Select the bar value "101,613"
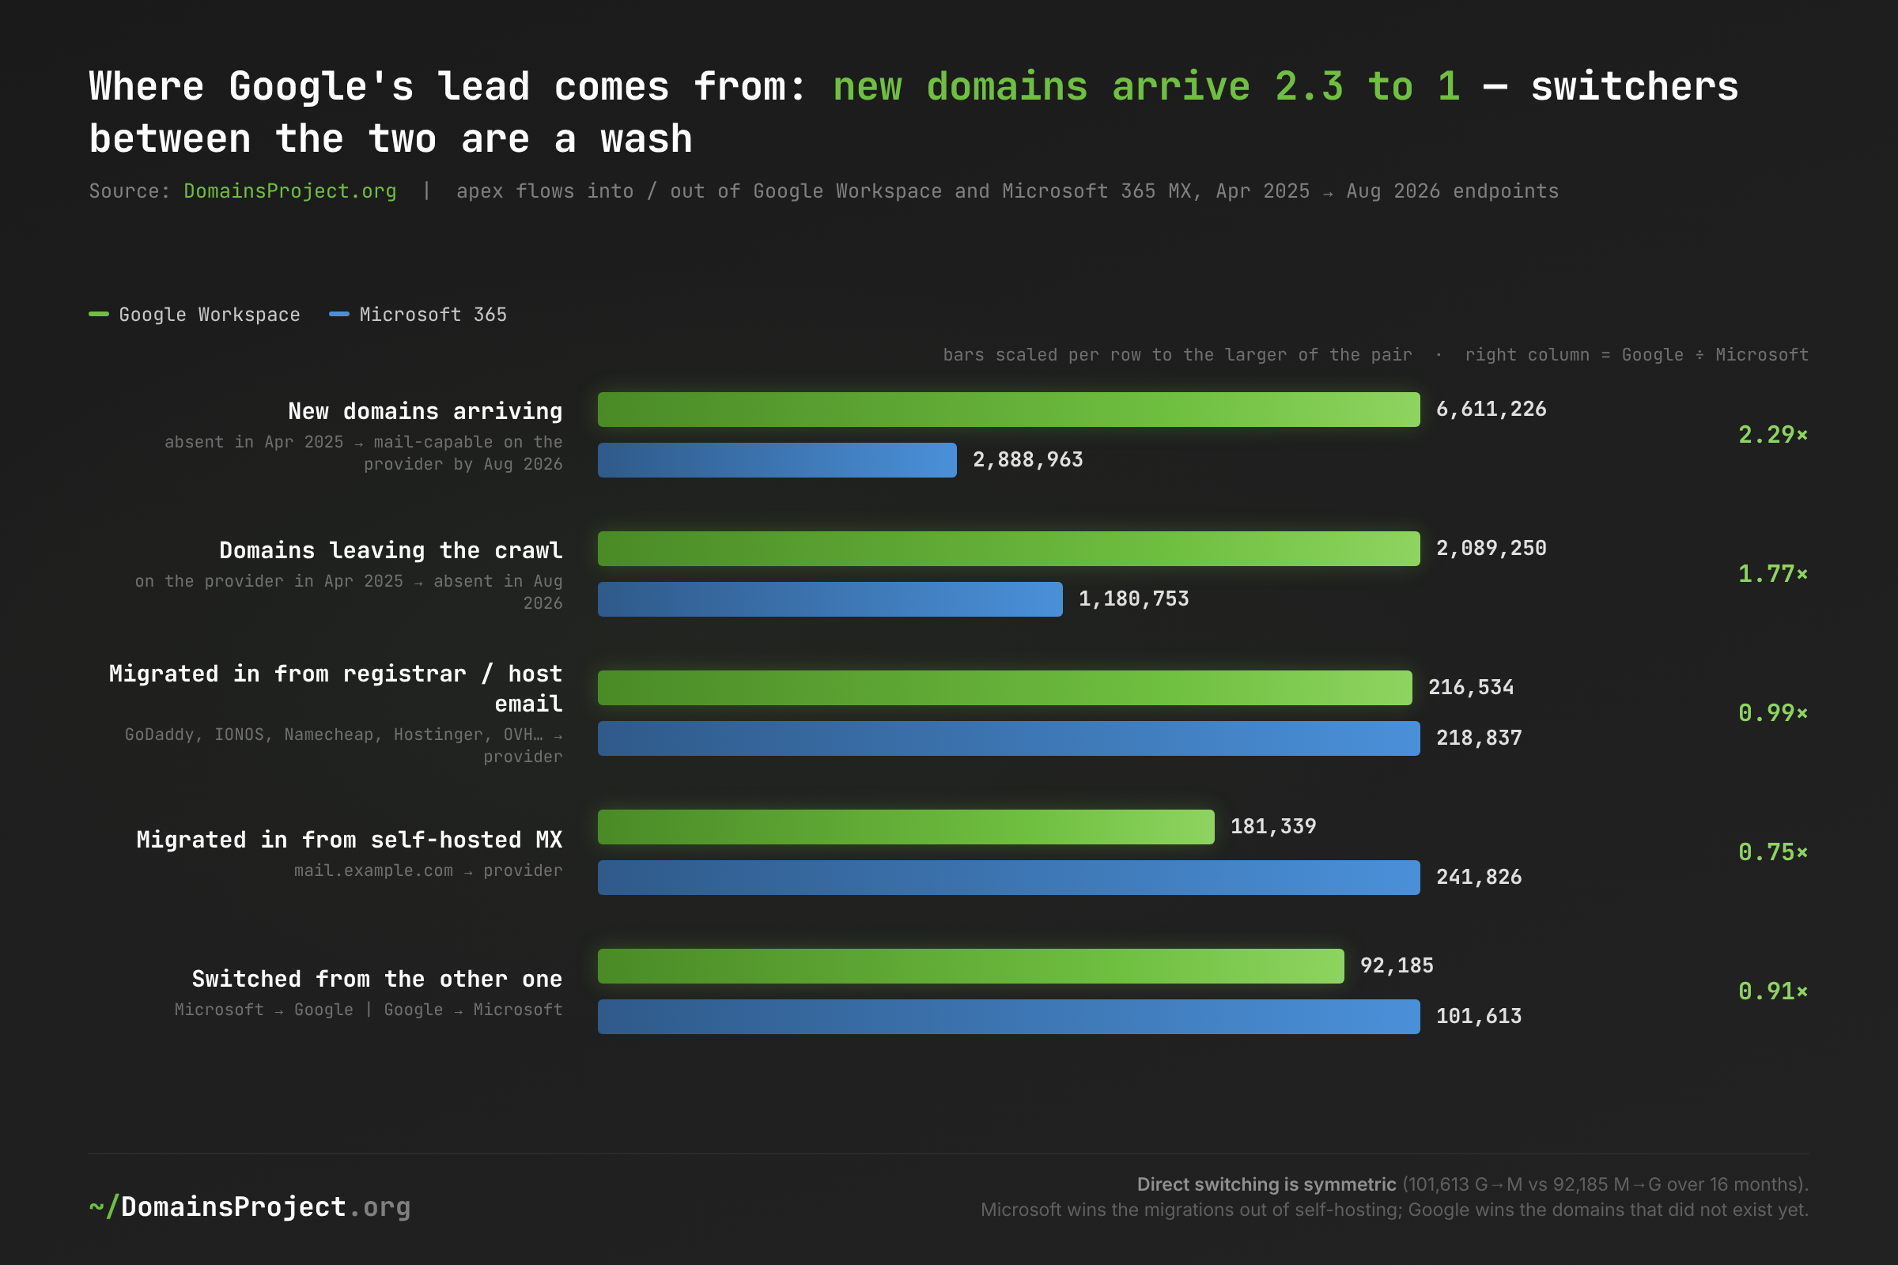1898x1265 pixels. [1479, 1017]
